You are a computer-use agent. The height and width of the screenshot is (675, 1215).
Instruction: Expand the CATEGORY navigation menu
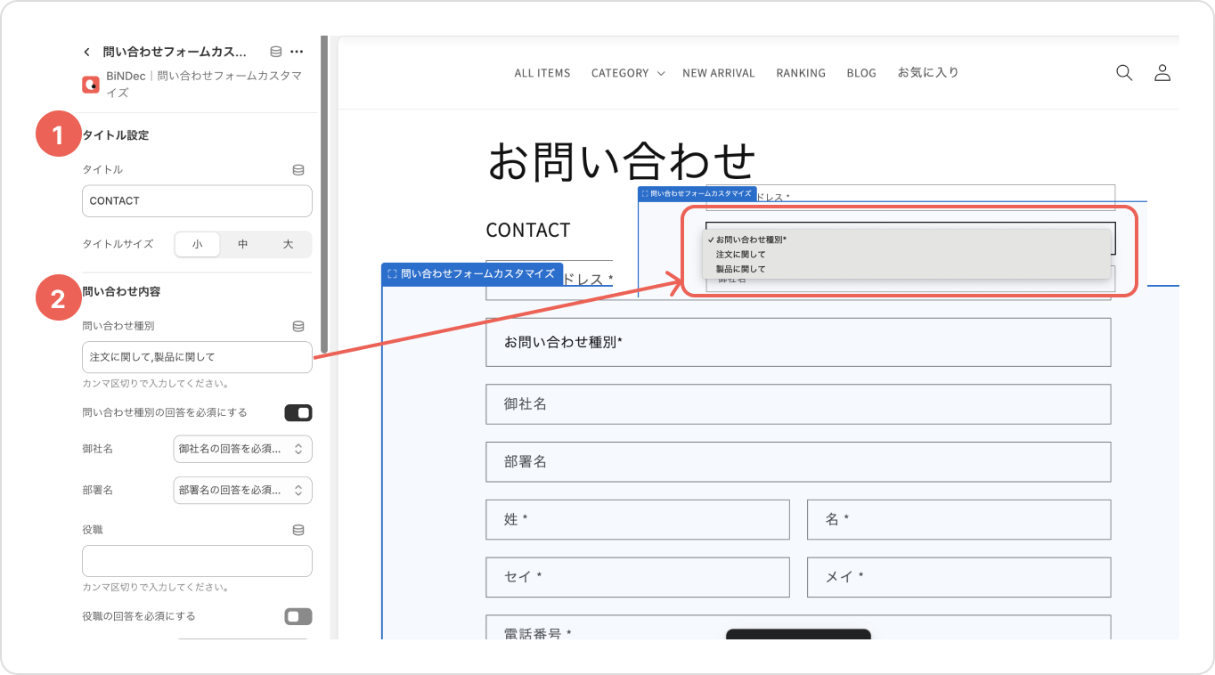click(627, 73)
